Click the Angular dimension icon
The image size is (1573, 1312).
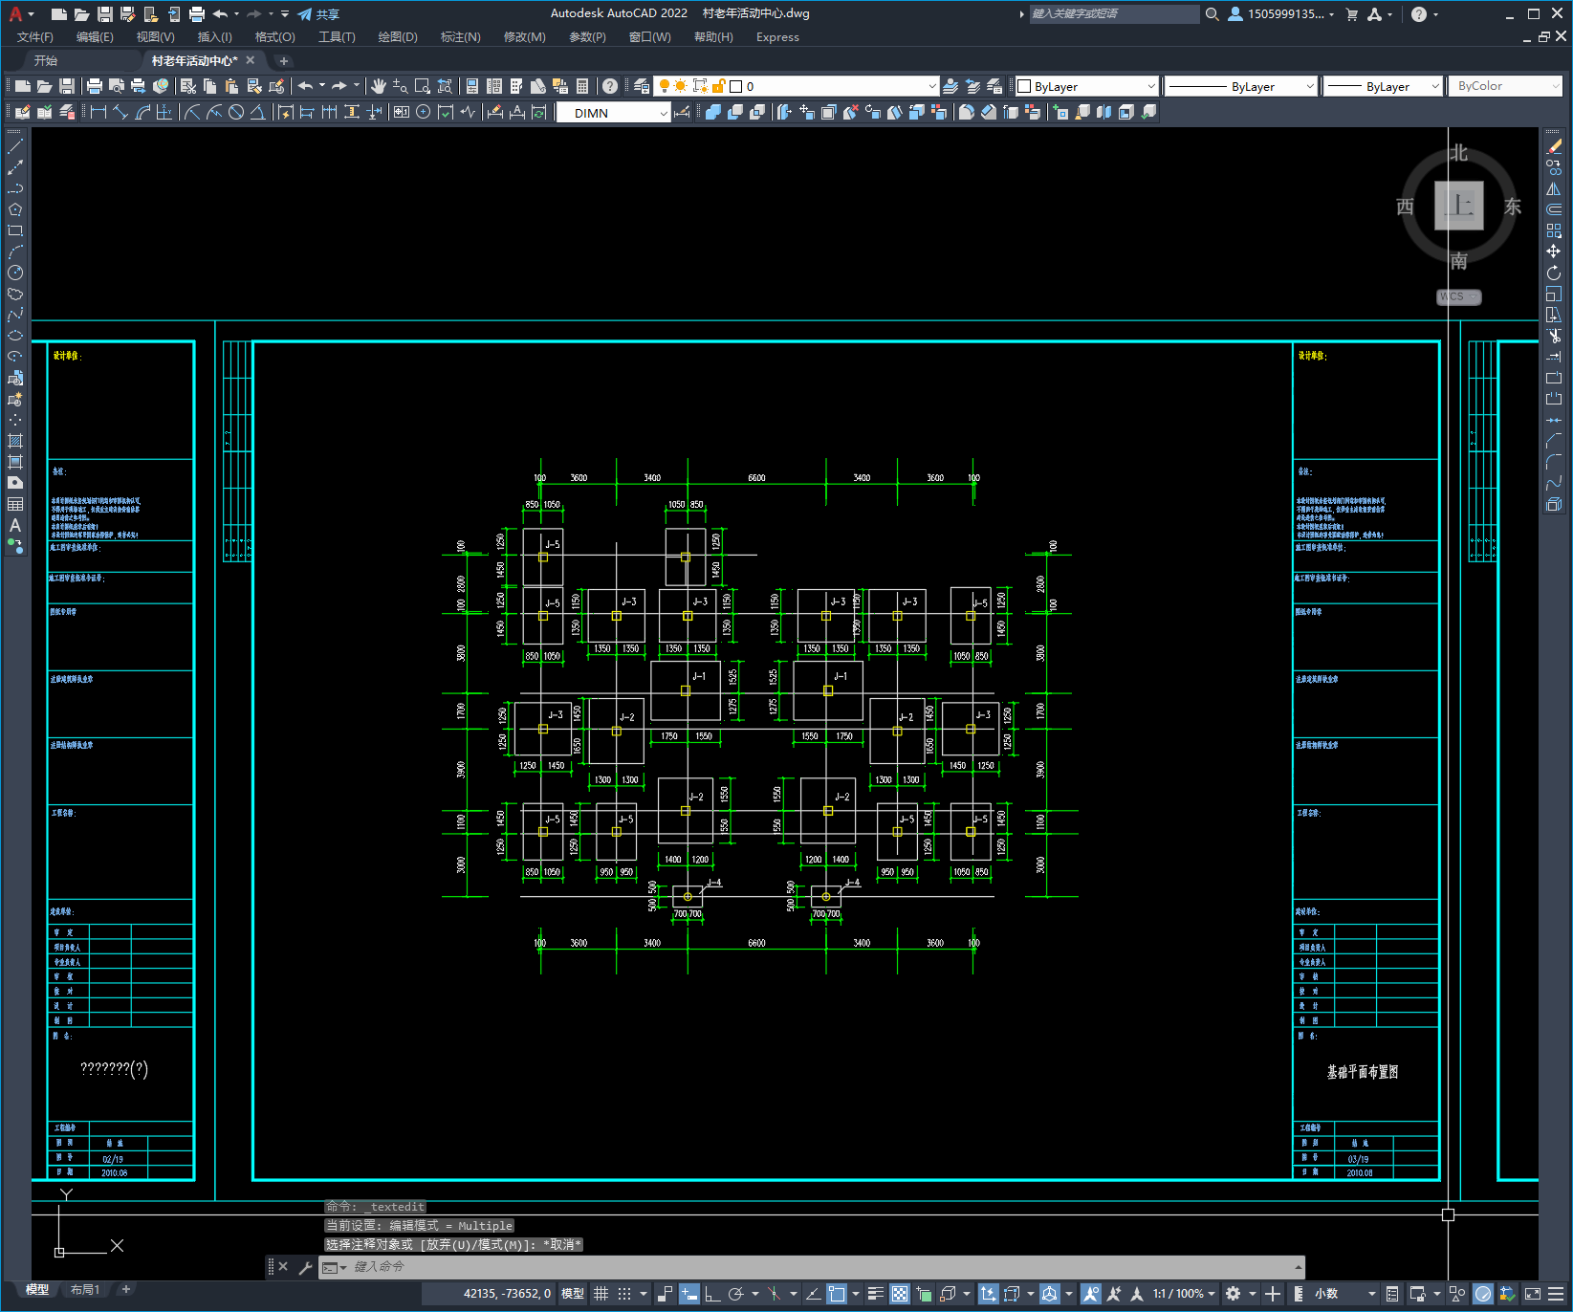pyautogui.click(x=257, y=113)
